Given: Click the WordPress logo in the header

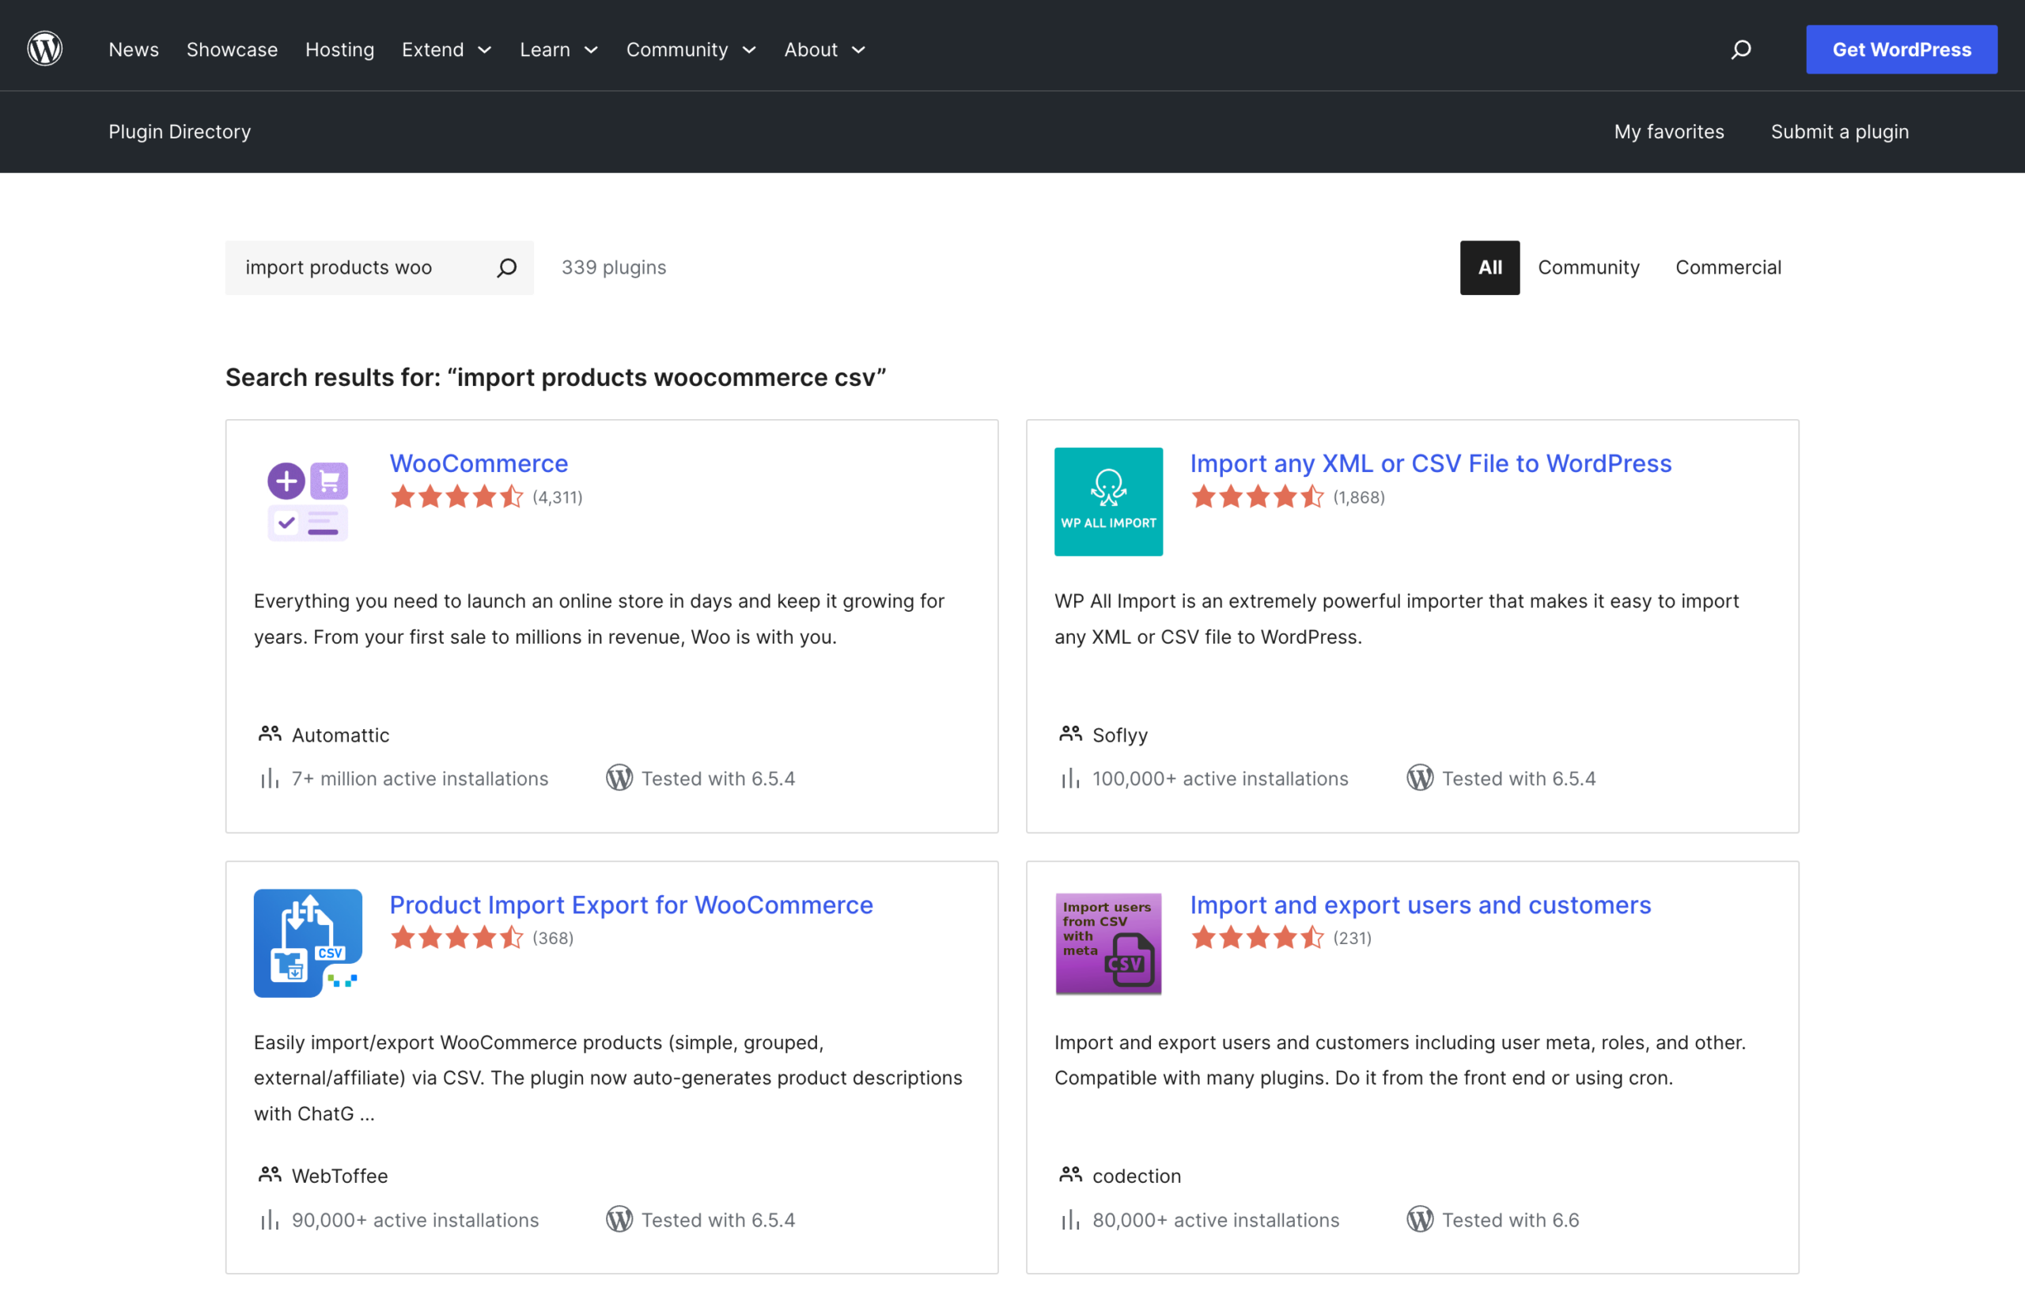Looking at the screenshot, I should [x=44, y=48].
